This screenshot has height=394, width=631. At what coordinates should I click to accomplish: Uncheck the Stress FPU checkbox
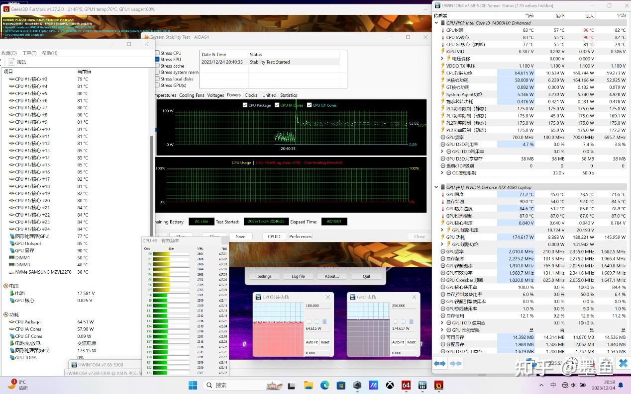[158, 60]
